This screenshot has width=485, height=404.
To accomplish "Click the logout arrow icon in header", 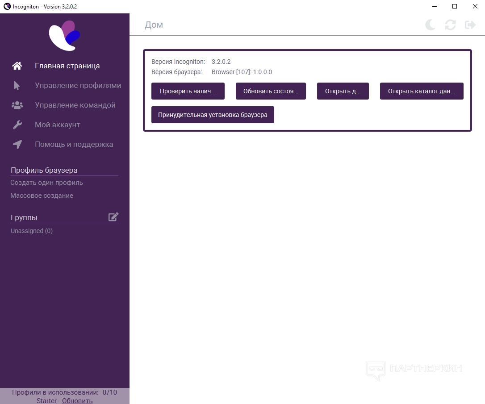I will 470,25.
